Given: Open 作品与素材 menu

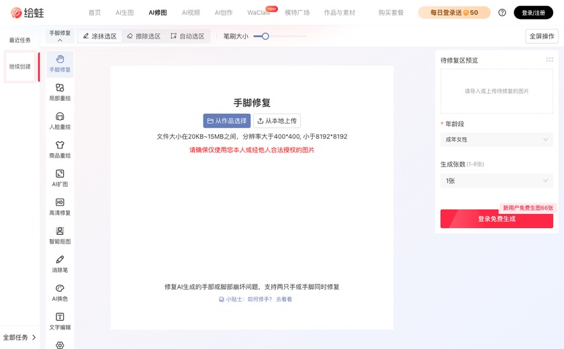Looking at the screenshot, I should (x=339, y=13).
